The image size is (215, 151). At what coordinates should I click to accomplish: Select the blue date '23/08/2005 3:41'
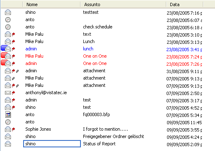coord(182,50)
